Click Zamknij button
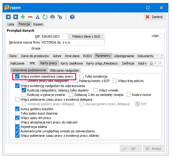The height and width of the screenshot is (159, 173). click(x=155, y=17)
